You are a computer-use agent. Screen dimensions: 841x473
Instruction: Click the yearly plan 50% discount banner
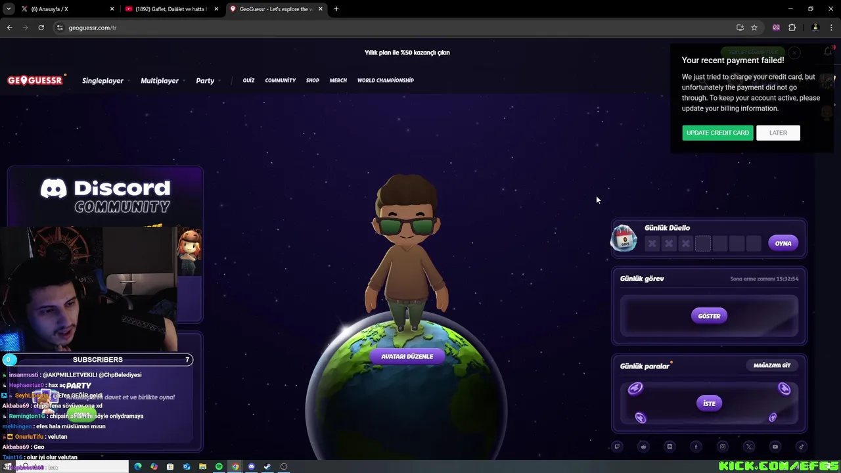tap(407, 53)
